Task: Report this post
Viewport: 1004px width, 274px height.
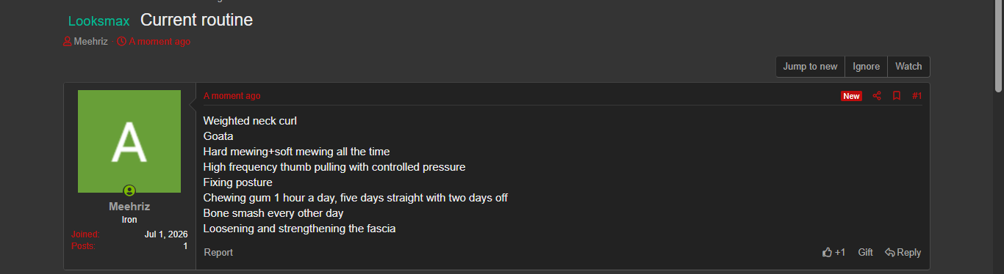Action: click(218, 252)
